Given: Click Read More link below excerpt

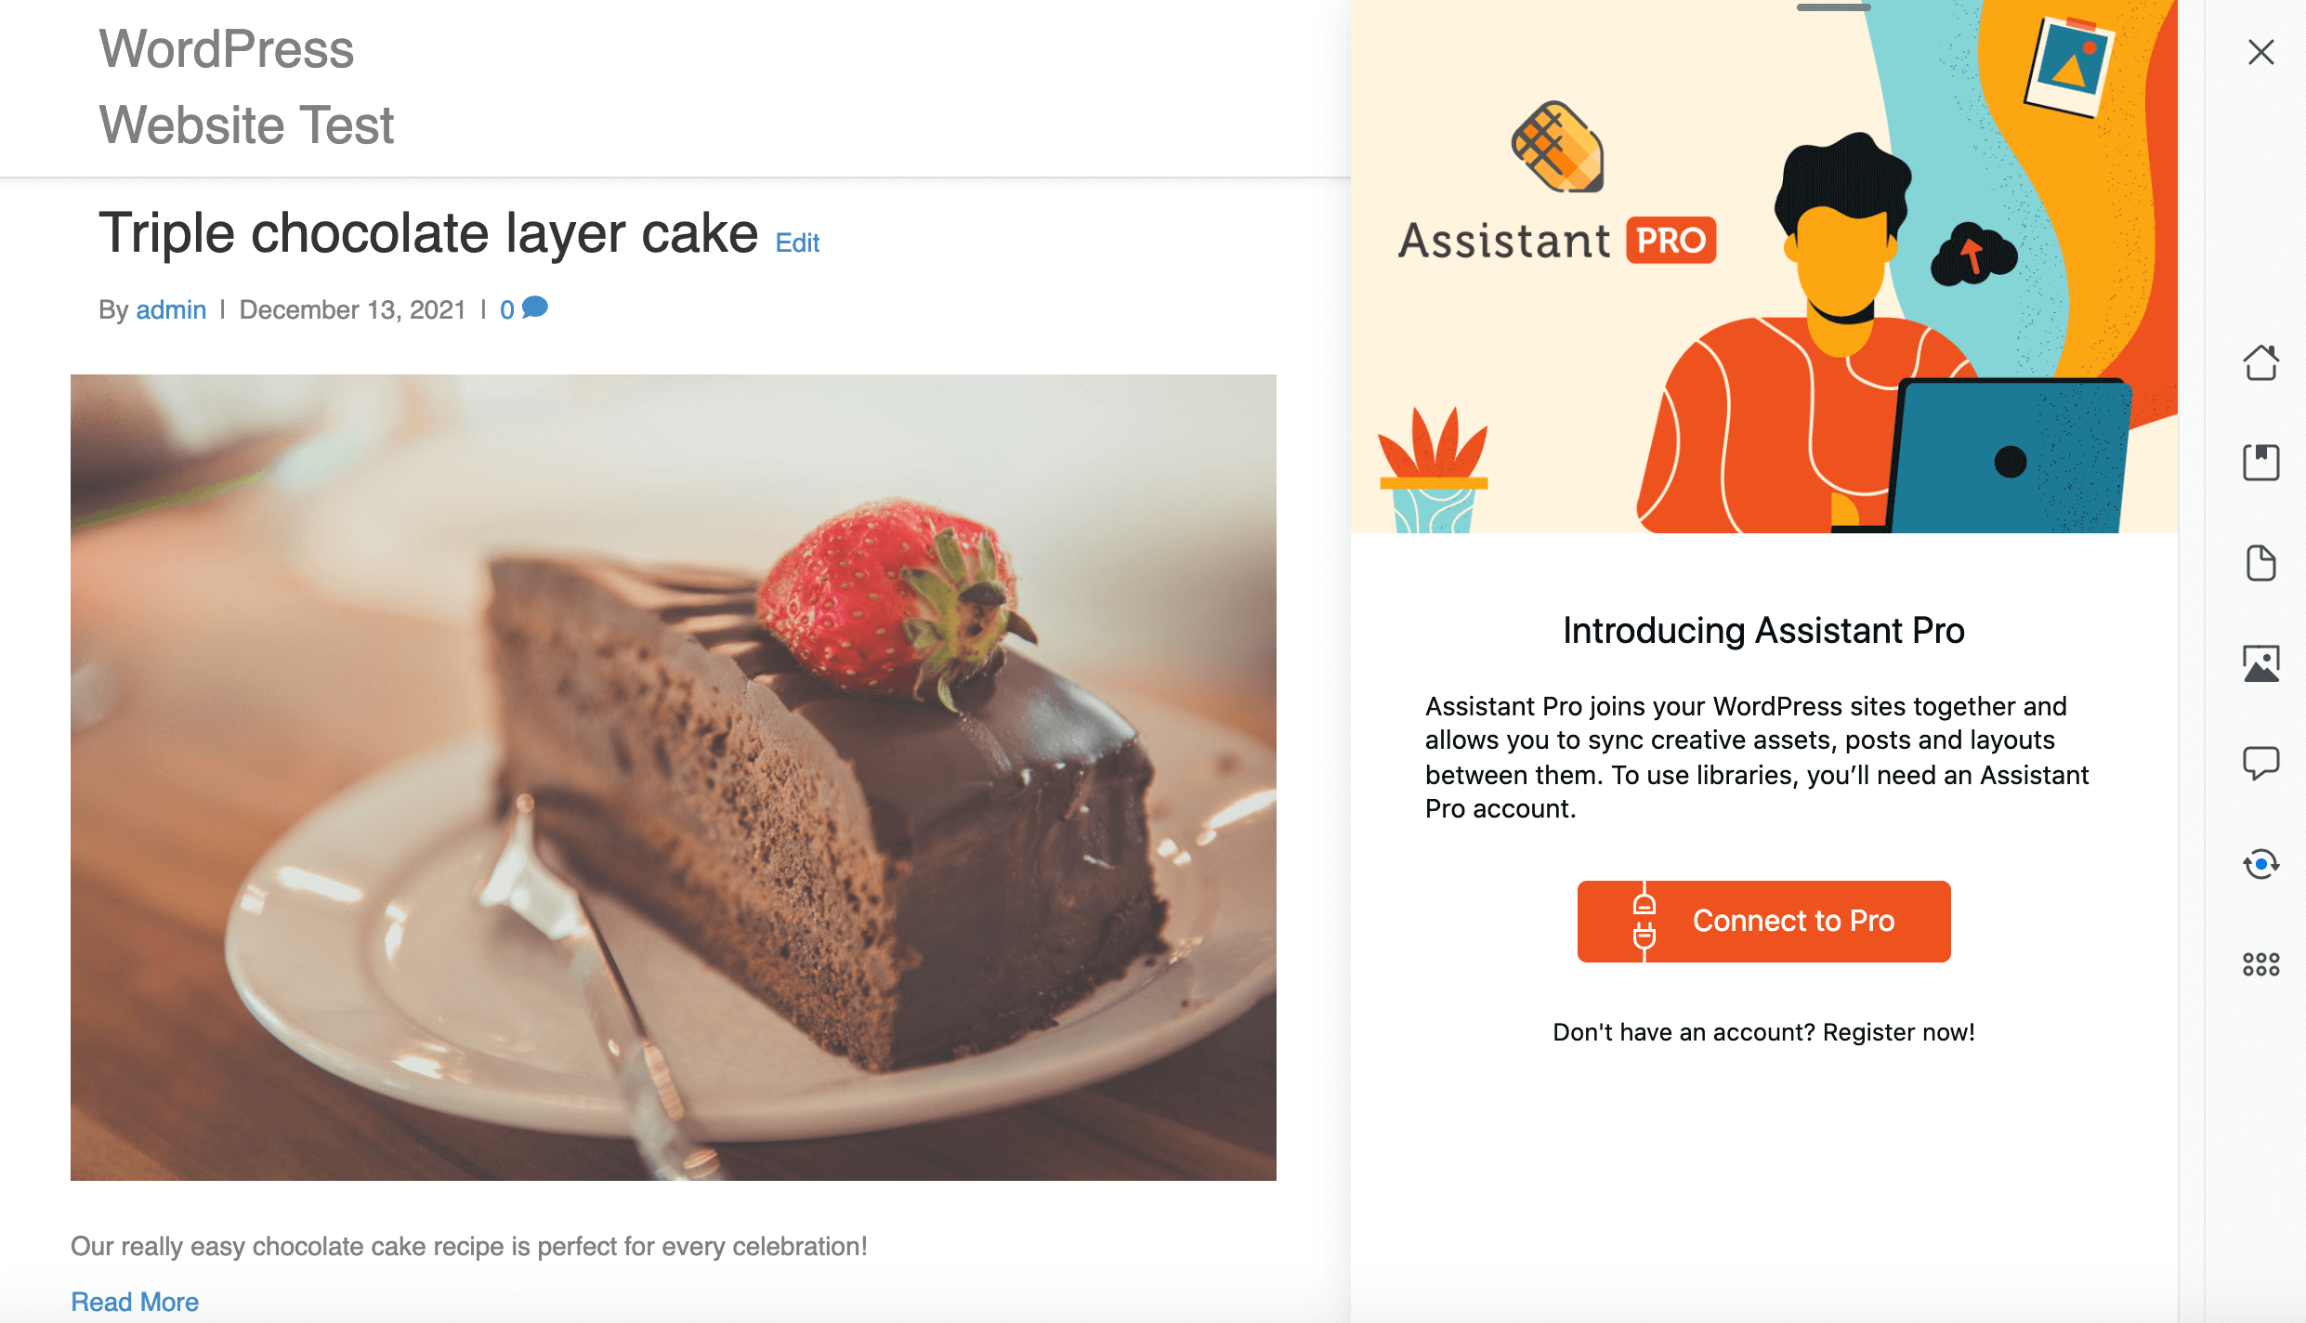Looking at the screenshot, I should point(133,1301).
